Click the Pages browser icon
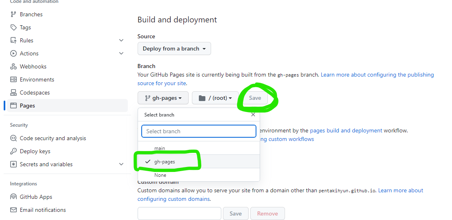The height and width of the screenshot is (220, 452). click(13, 106)
